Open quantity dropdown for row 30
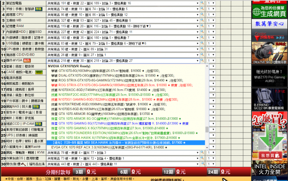Screen dimensions: 288x181 coord(211,164)
